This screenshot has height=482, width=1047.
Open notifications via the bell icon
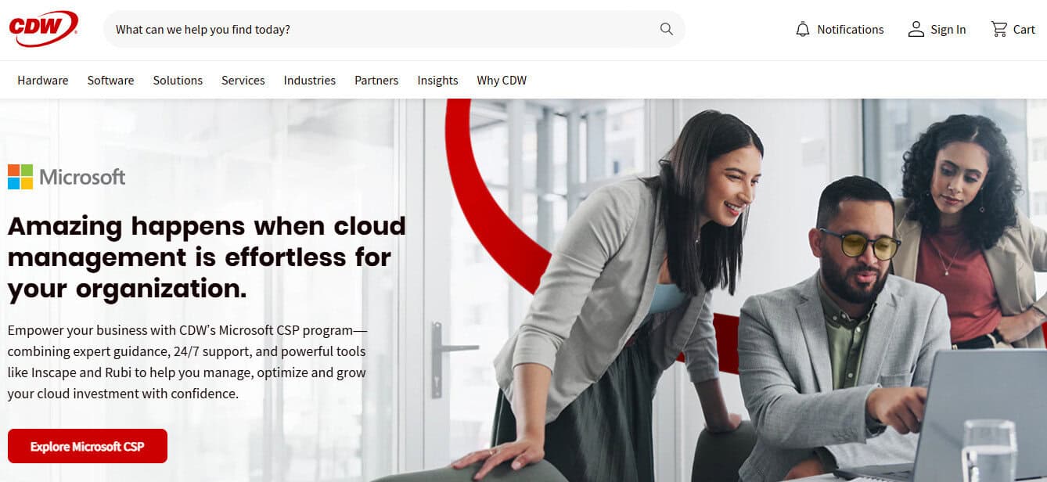802,29
